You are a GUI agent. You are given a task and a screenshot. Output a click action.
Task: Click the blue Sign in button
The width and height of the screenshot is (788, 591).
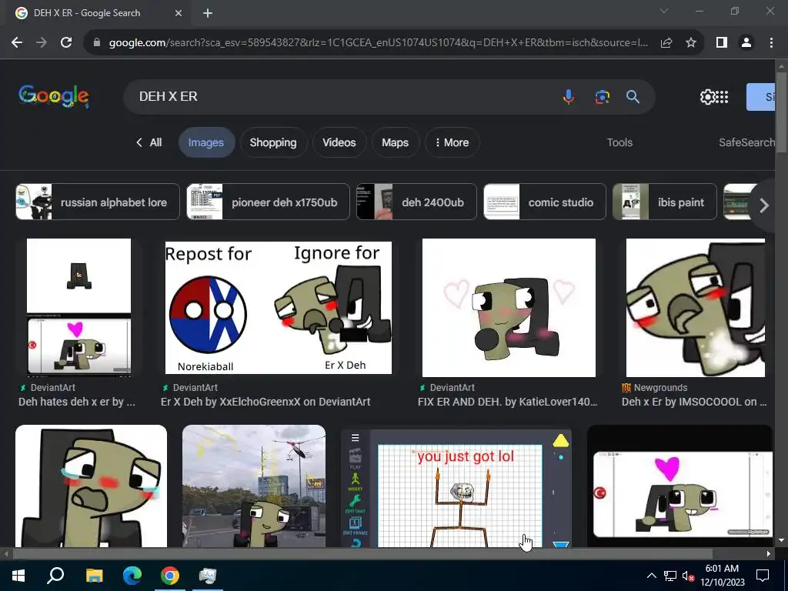pos(761,97)
